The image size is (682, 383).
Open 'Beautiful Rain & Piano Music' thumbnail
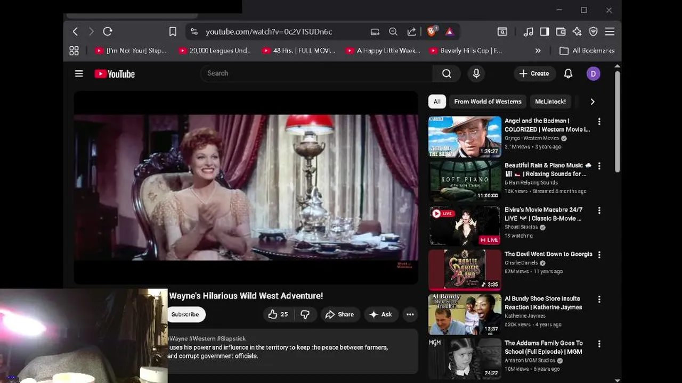tap(465, 181)
